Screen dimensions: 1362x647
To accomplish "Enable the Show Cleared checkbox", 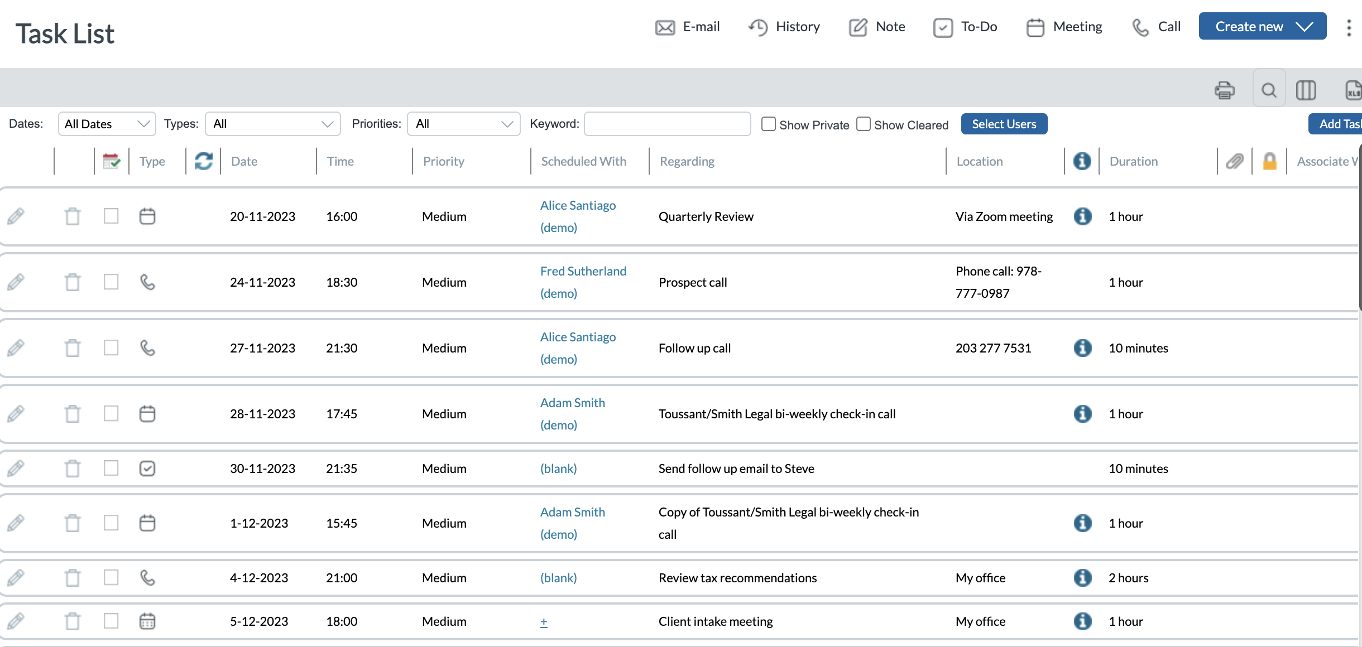I will pyautogui.click(x=864, y=124).
